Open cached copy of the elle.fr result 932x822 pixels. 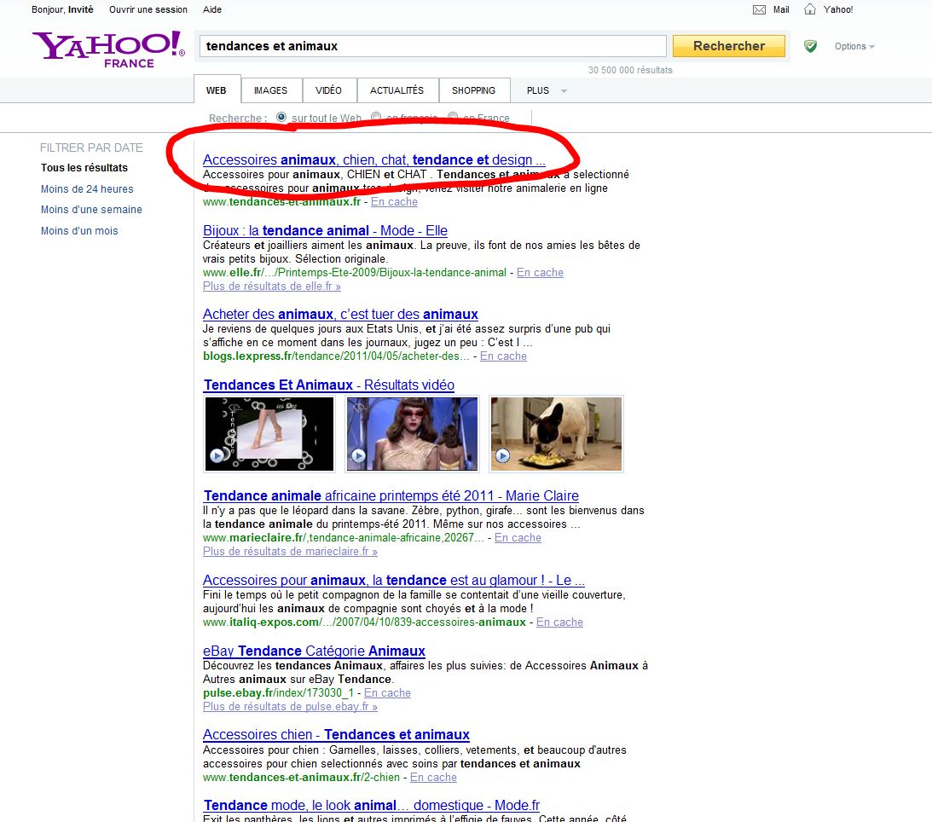pyautogui.click(x=540, y=272)
